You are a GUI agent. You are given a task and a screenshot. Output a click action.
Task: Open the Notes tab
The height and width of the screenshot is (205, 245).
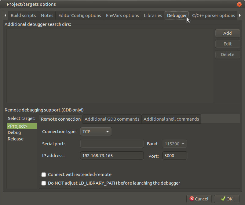[47, 16]
